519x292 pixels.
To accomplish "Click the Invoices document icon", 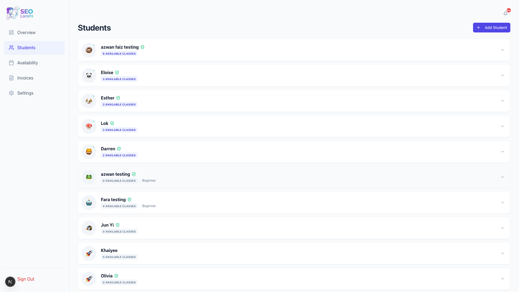I will point(11,78).
